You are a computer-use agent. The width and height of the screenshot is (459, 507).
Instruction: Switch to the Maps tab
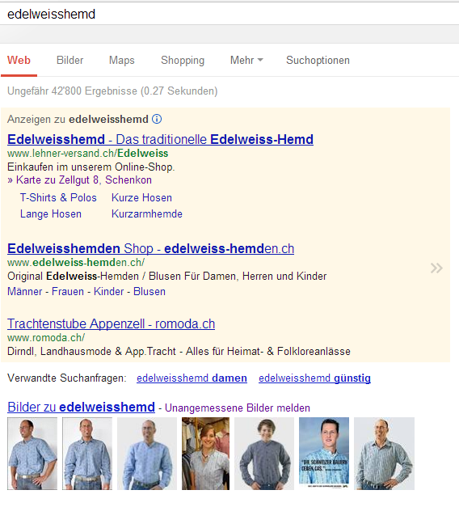(x=121, y=60)
